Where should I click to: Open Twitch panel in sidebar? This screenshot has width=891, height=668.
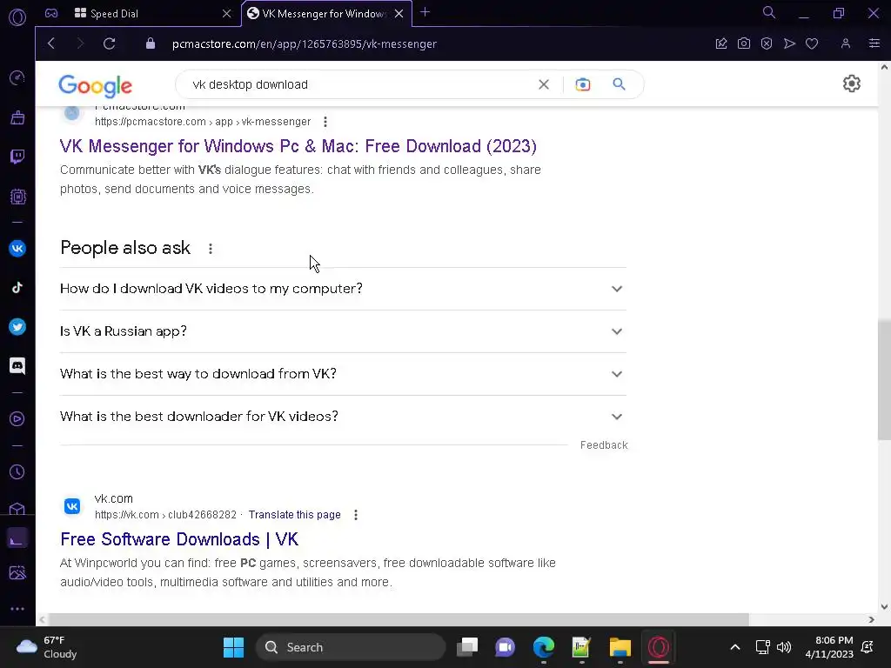(x=17, y=157)
